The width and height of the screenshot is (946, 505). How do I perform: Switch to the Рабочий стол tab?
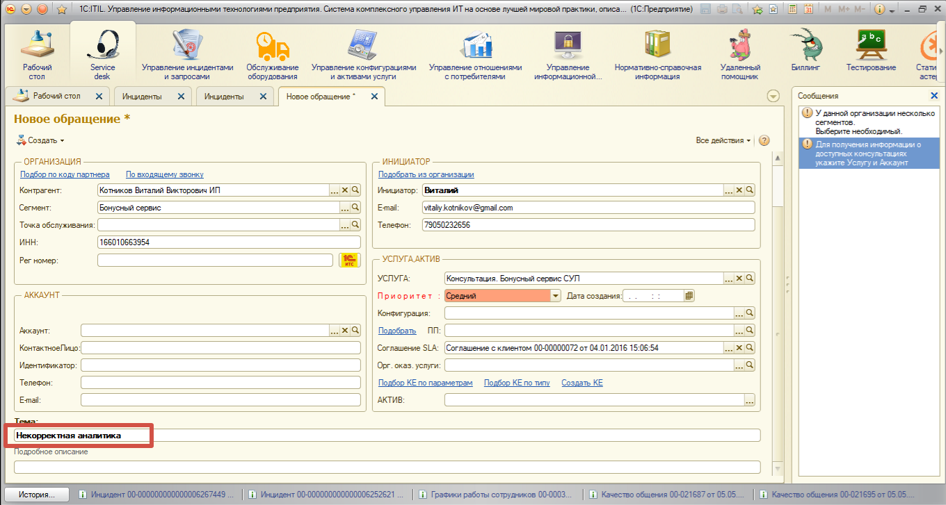pos(56,97)
